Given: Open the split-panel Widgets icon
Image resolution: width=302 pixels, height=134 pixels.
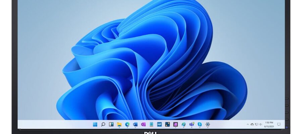Looking at the screenshot, I should pyautogui.click(x=111, y=124).
